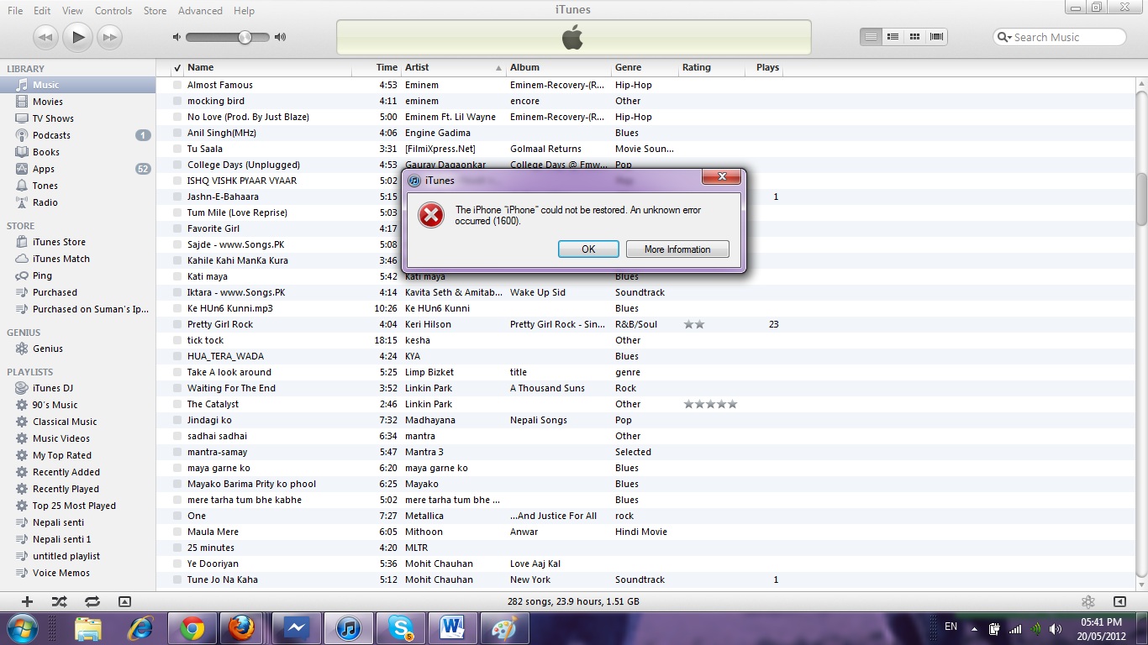Screen dimensions: 1148x645
Task: Open the Store menu
Action: (x=155, y=11)
